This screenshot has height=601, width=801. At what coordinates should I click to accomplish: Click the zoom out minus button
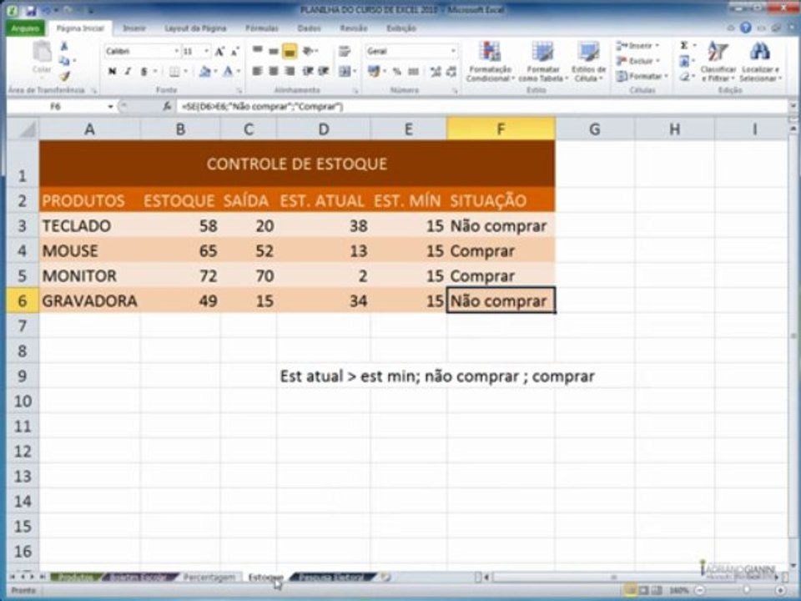pos(701,591)
